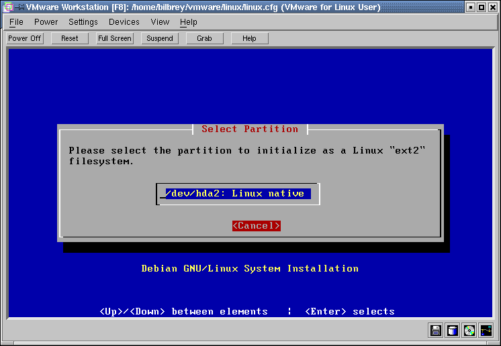Cancel the Select Partition dialog
The height and width of the screenshot is (346, 501).
[x=256, y=226]
